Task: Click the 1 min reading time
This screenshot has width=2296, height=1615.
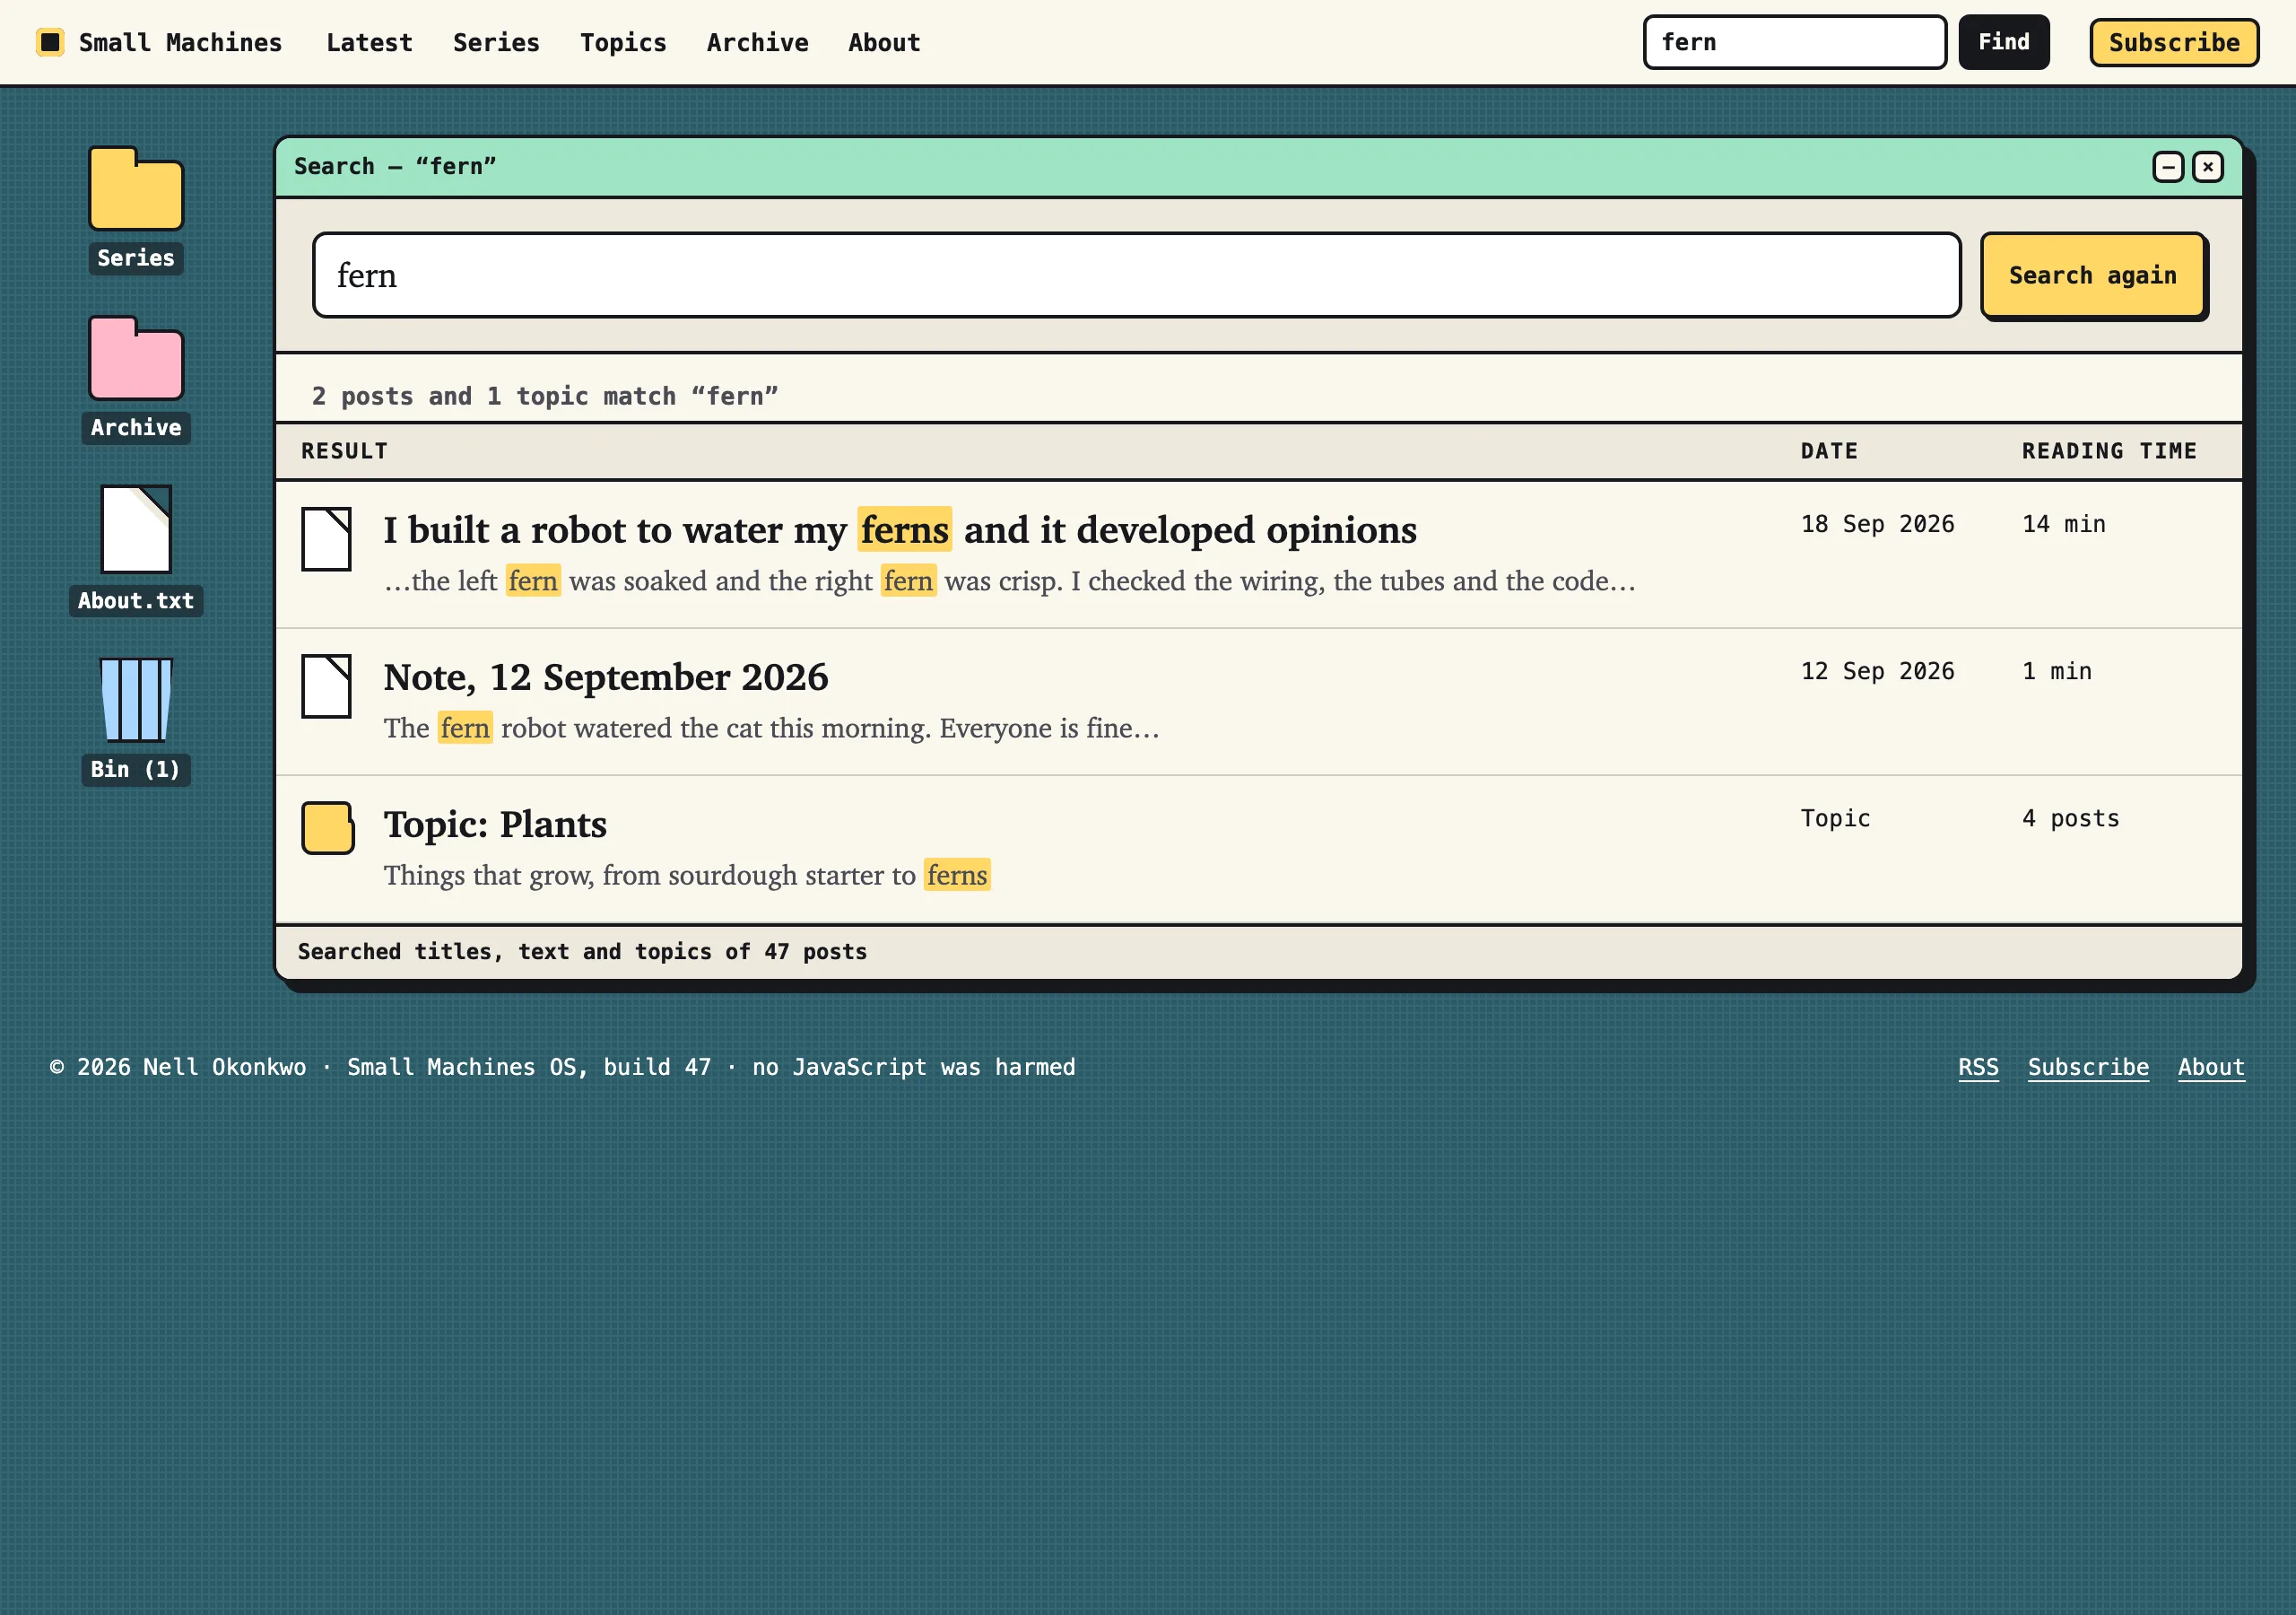Action: click(2056, 670)
